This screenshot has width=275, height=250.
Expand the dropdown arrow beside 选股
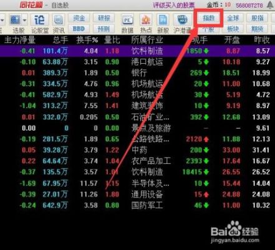coord(25,20)
